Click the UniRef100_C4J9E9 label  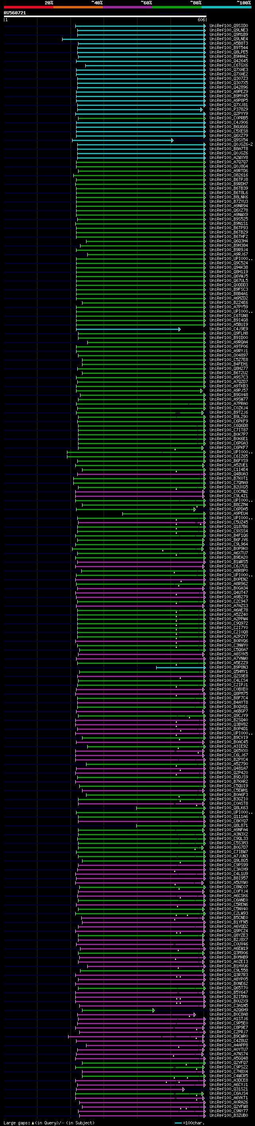(x=228, y=329)
